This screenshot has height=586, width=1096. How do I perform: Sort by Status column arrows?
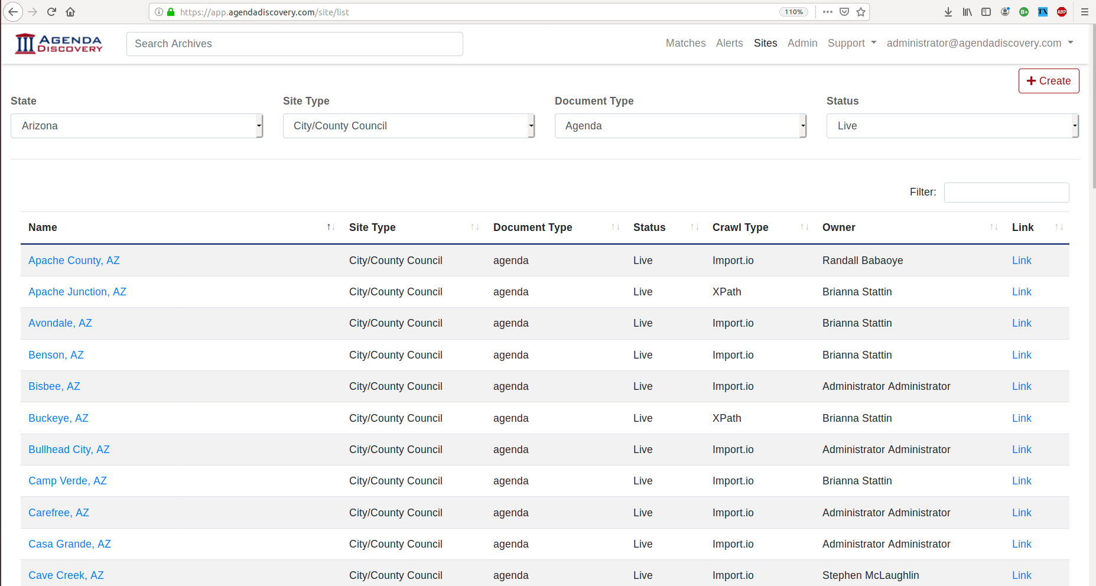pyautogui.click(x=694, y=227)
